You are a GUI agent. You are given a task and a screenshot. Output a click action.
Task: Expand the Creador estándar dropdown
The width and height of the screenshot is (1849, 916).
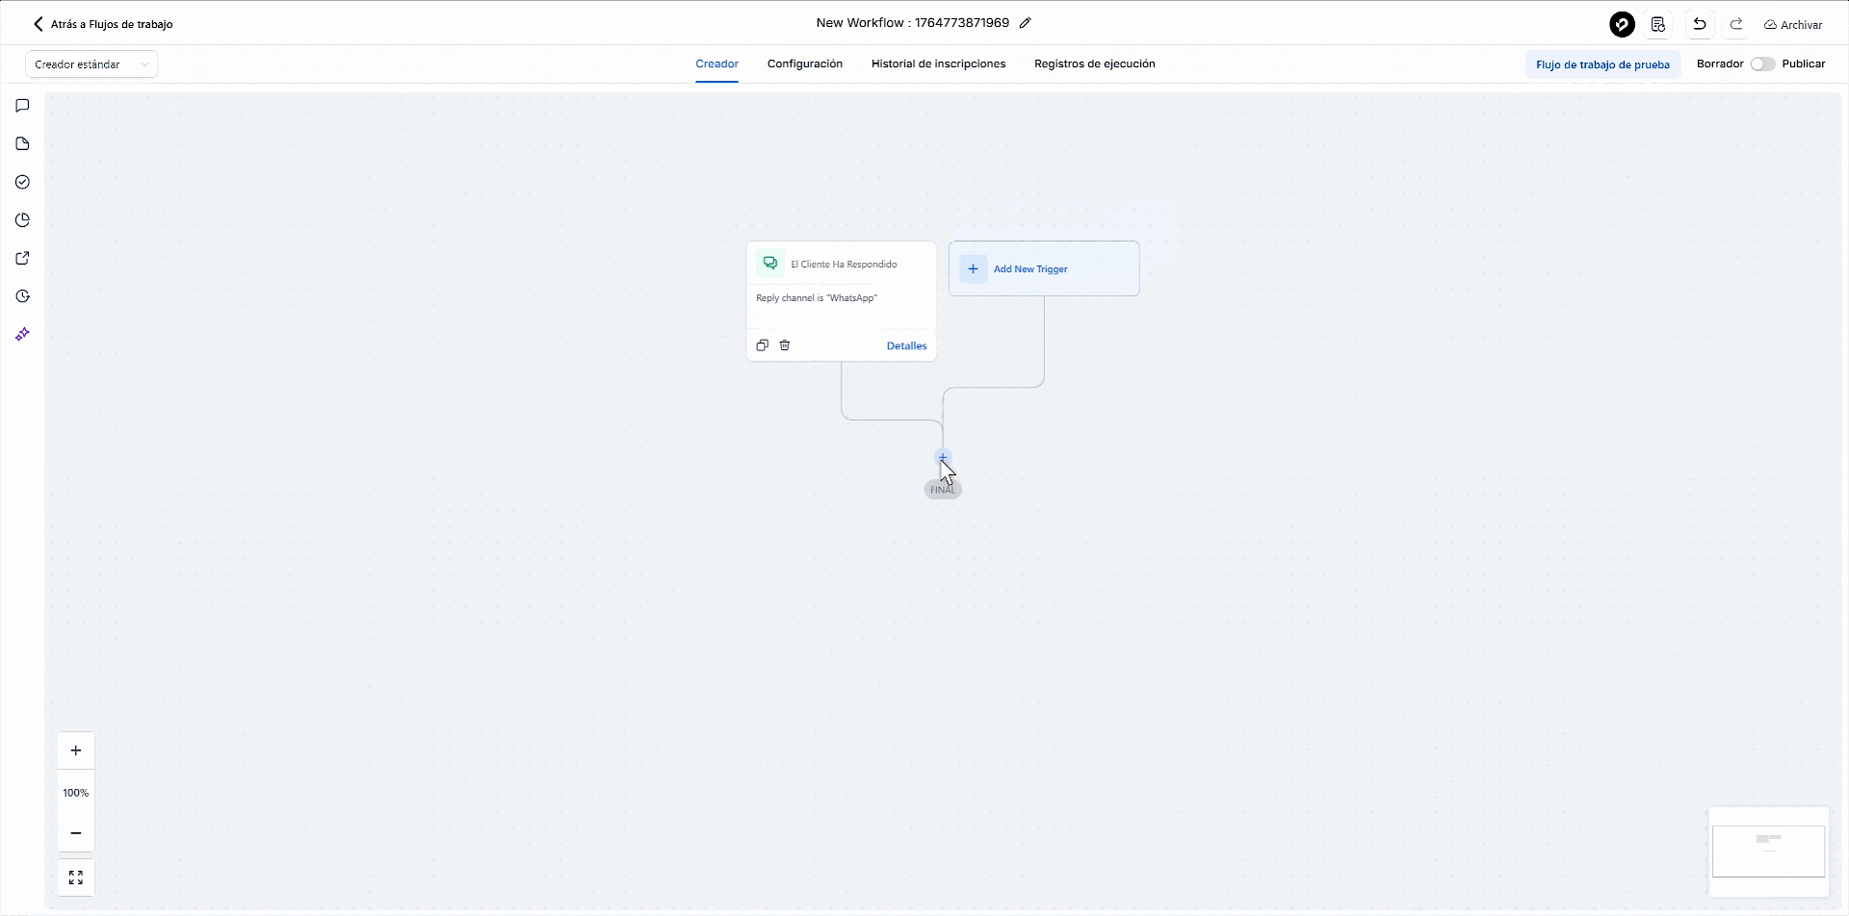click(91, 64)
